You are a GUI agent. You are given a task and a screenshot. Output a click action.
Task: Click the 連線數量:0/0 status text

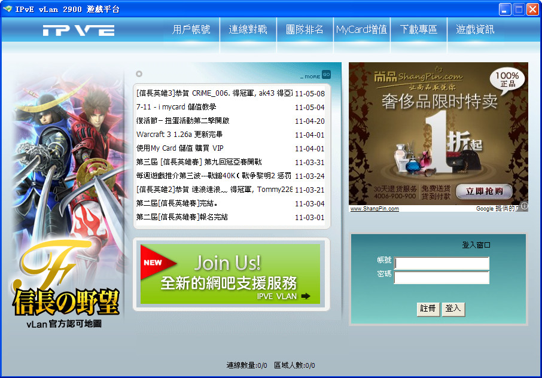[x=247, y=365]
